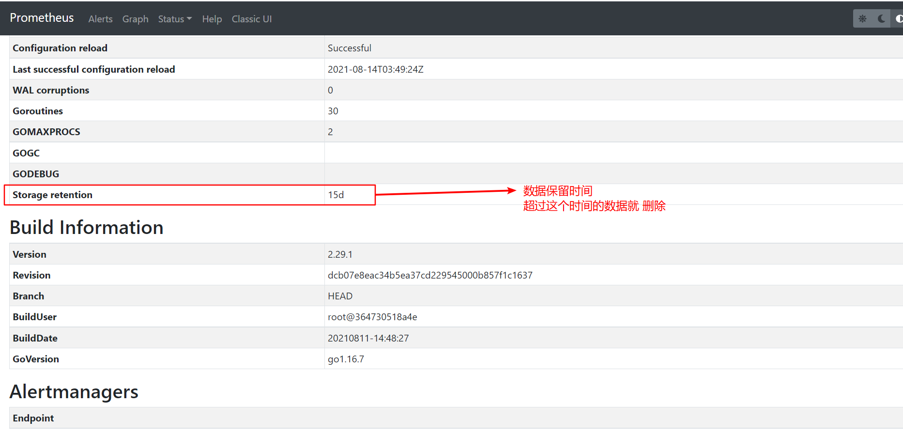The image size is (903, 435).
Task: Select the Storage retention label
Action: (x=52, y=195)
